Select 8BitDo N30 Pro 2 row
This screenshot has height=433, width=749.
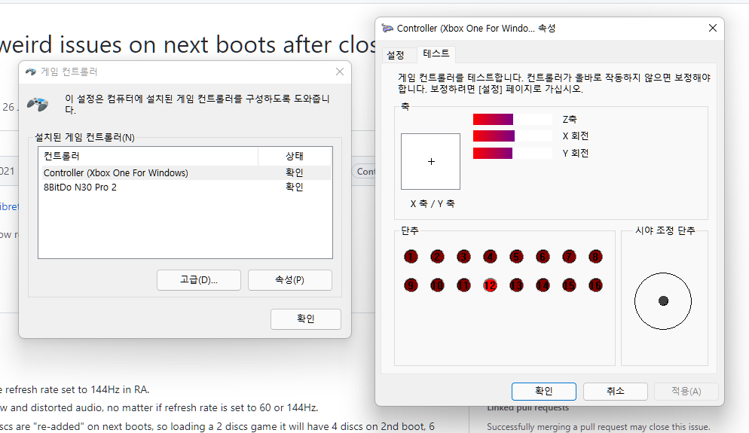[185, 188]
